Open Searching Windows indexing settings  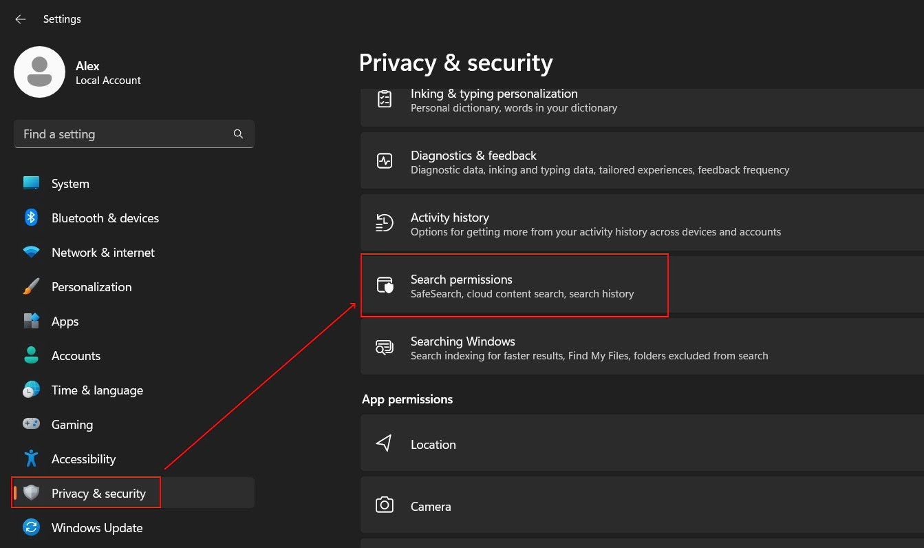[642, 346]
